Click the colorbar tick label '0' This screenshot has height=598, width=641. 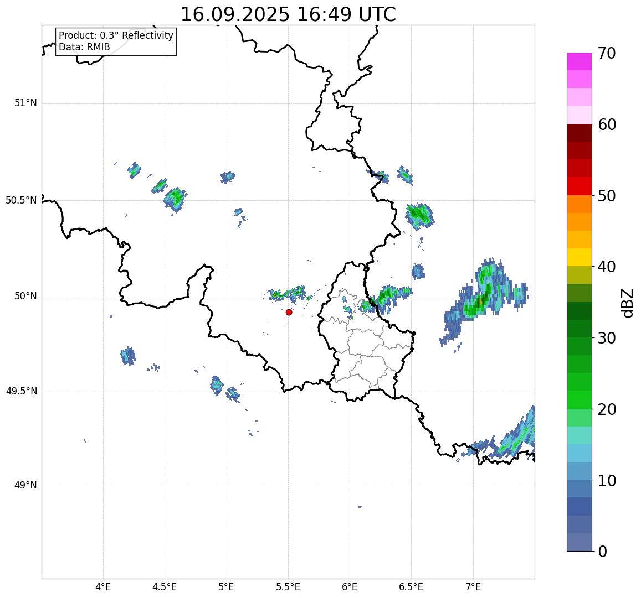click(x=602, y=552)
